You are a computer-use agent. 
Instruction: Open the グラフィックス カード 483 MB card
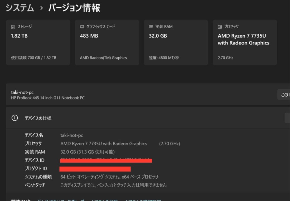click(107, 43)
